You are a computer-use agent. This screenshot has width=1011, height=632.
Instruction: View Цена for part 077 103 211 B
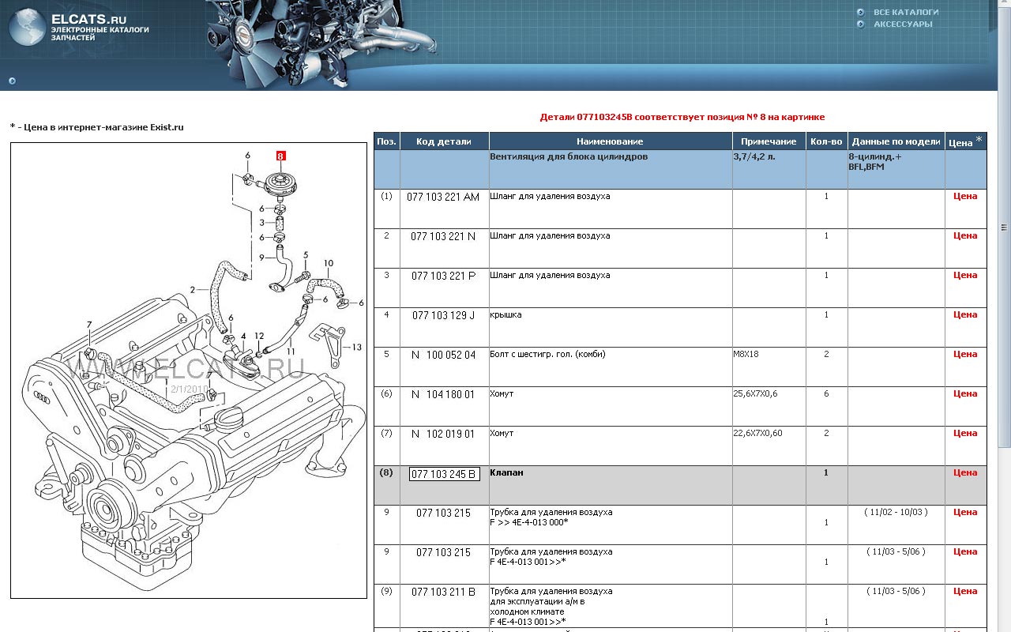tap(964, 591)
